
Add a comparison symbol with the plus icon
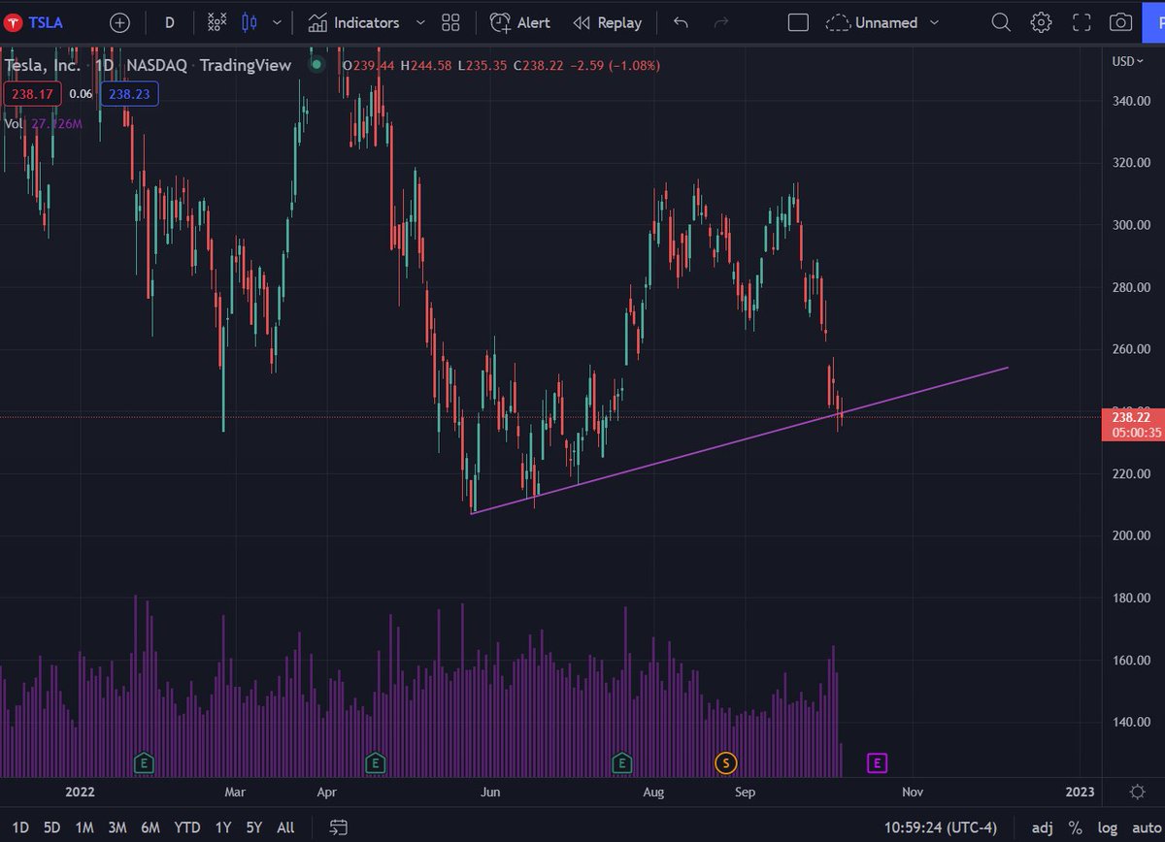coord(119,22)
